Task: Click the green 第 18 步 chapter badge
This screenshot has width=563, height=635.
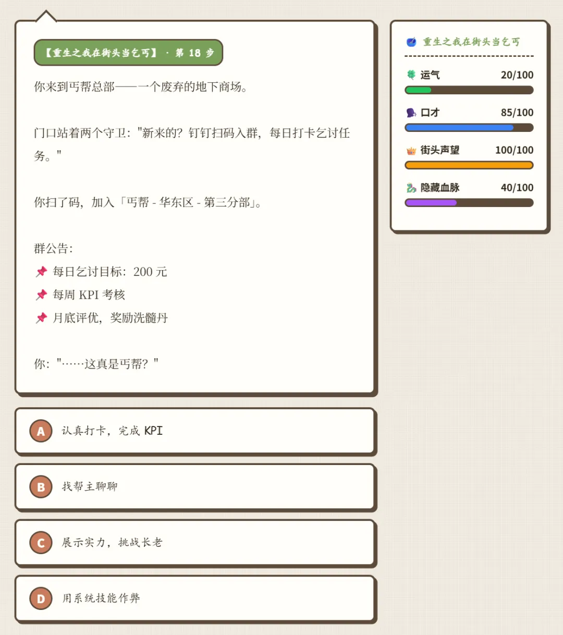Action: [128, 53]
